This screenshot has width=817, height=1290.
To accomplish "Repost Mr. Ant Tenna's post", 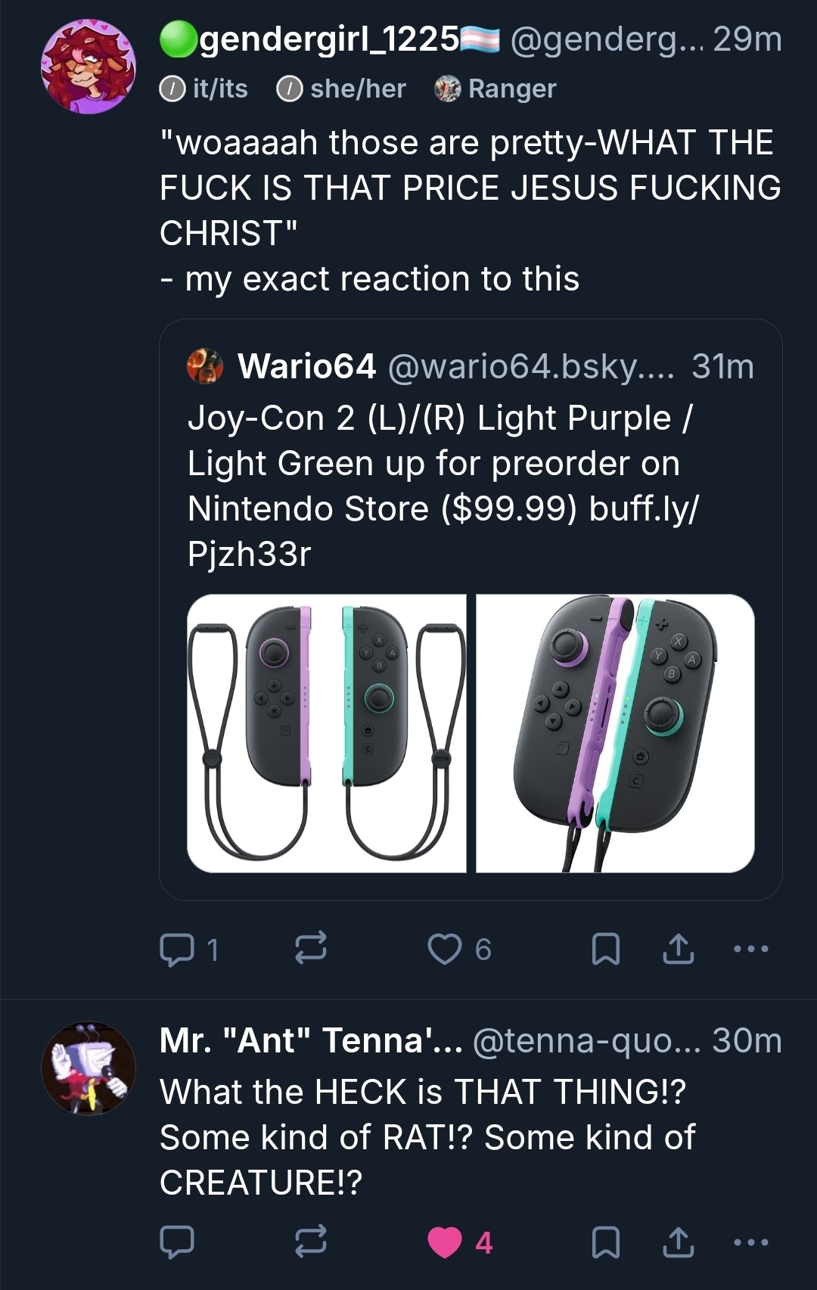I will click(x=310, y=1242).
